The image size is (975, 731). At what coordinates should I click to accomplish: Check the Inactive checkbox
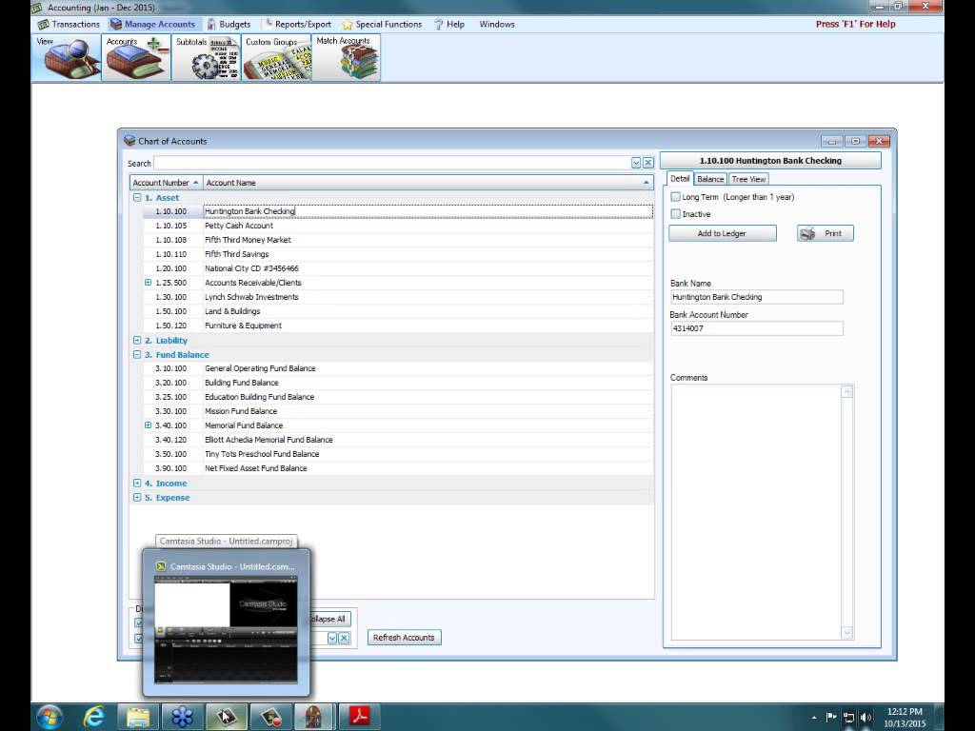676,214
